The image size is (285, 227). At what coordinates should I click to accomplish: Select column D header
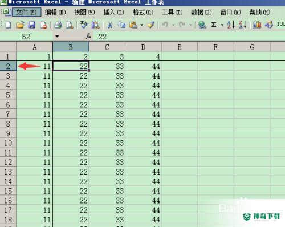[143, 47]
